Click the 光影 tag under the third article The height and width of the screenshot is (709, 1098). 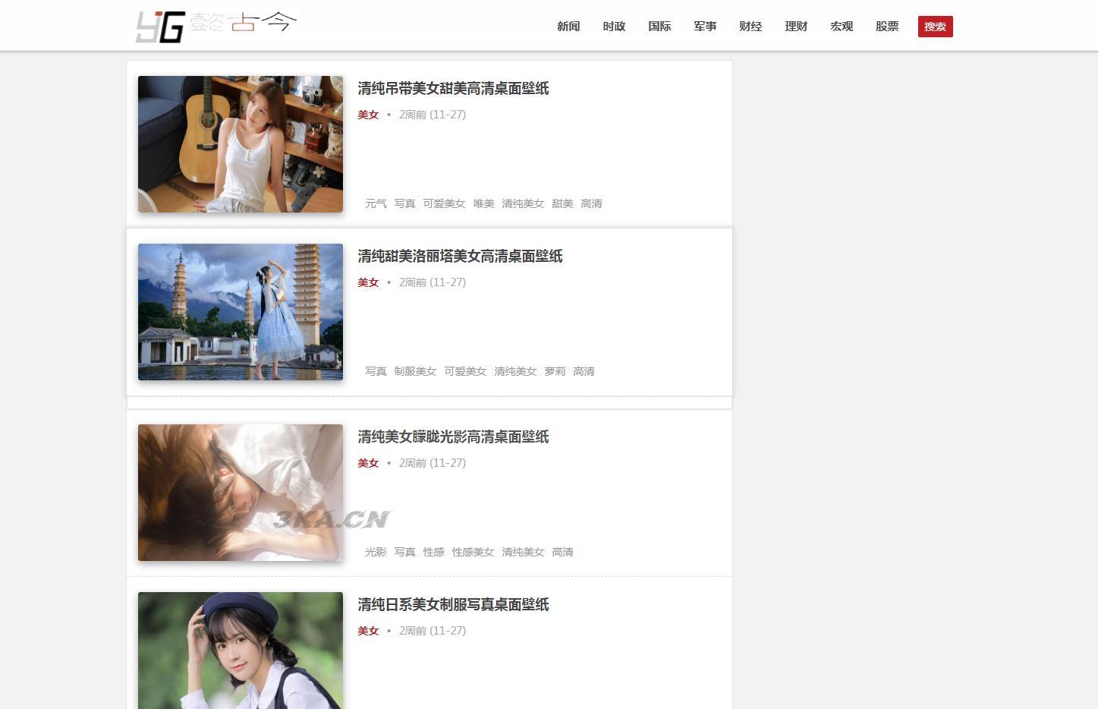[x=375, y=552]
